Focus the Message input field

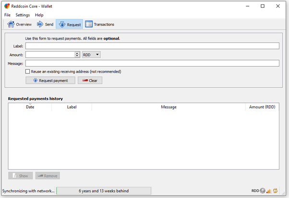pos(152,63)
